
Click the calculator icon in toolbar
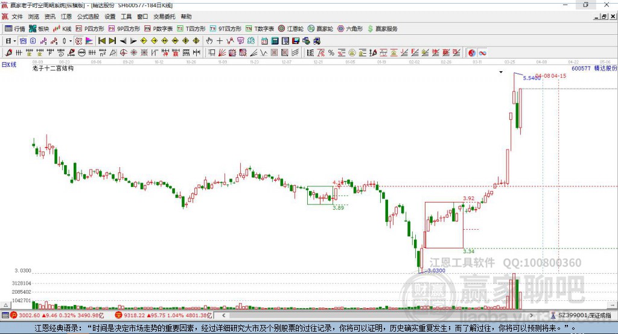tap(275, 41)
